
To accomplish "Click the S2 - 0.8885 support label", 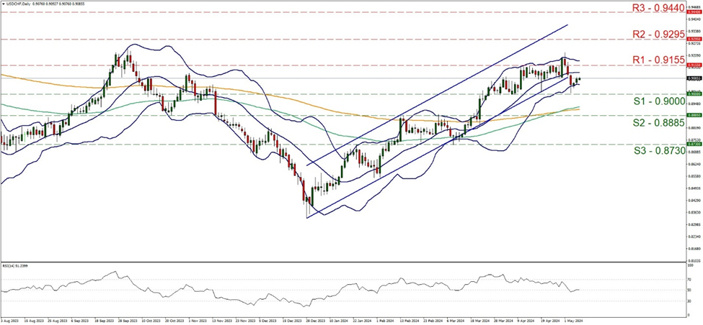I will click(x=660, y=122).
